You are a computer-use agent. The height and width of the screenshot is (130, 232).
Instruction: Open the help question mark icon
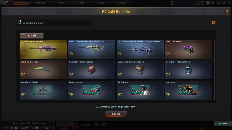click(214, 23)
